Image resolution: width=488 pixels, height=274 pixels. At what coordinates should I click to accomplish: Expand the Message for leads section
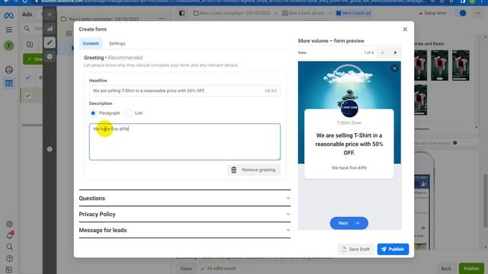[x=185, y=230]
